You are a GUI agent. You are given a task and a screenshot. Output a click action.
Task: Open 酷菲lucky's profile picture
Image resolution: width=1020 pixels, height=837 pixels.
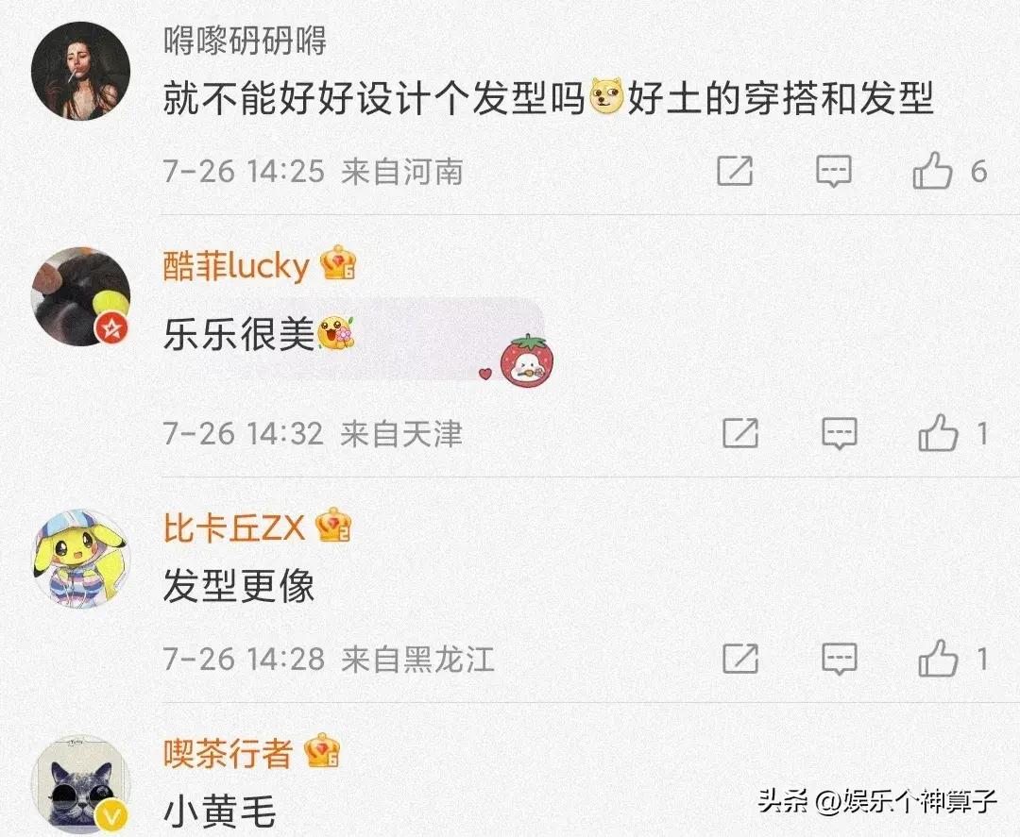[80, 296]
